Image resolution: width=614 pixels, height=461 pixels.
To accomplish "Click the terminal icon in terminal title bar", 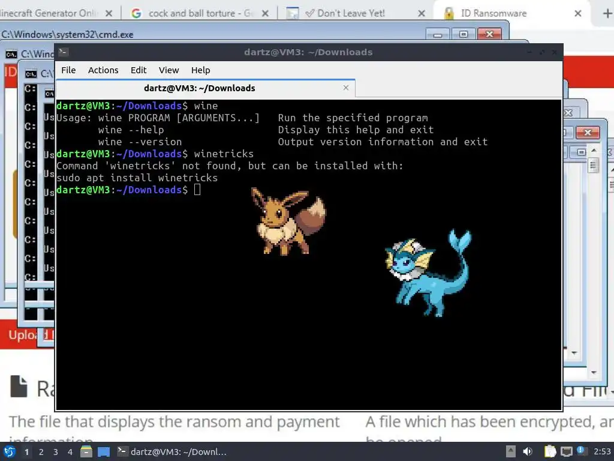I will click(63, 52).
